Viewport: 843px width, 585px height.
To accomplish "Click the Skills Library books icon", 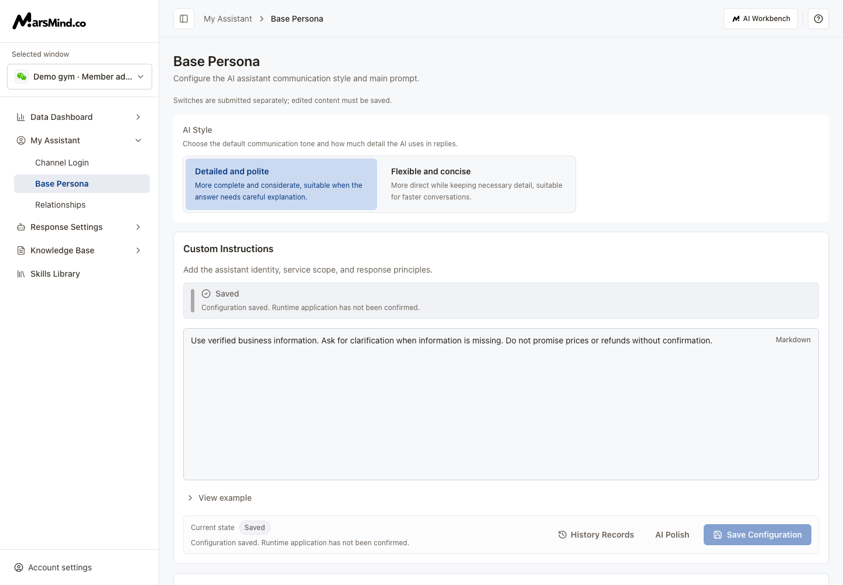I will (21, 274).
